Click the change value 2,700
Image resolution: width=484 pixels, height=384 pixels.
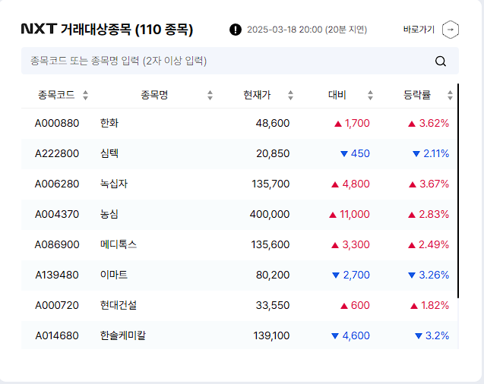click(356, 275)
